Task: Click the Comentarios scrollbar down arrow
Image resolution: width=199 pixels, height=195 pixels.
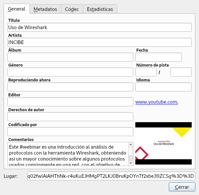Action: 131,163
